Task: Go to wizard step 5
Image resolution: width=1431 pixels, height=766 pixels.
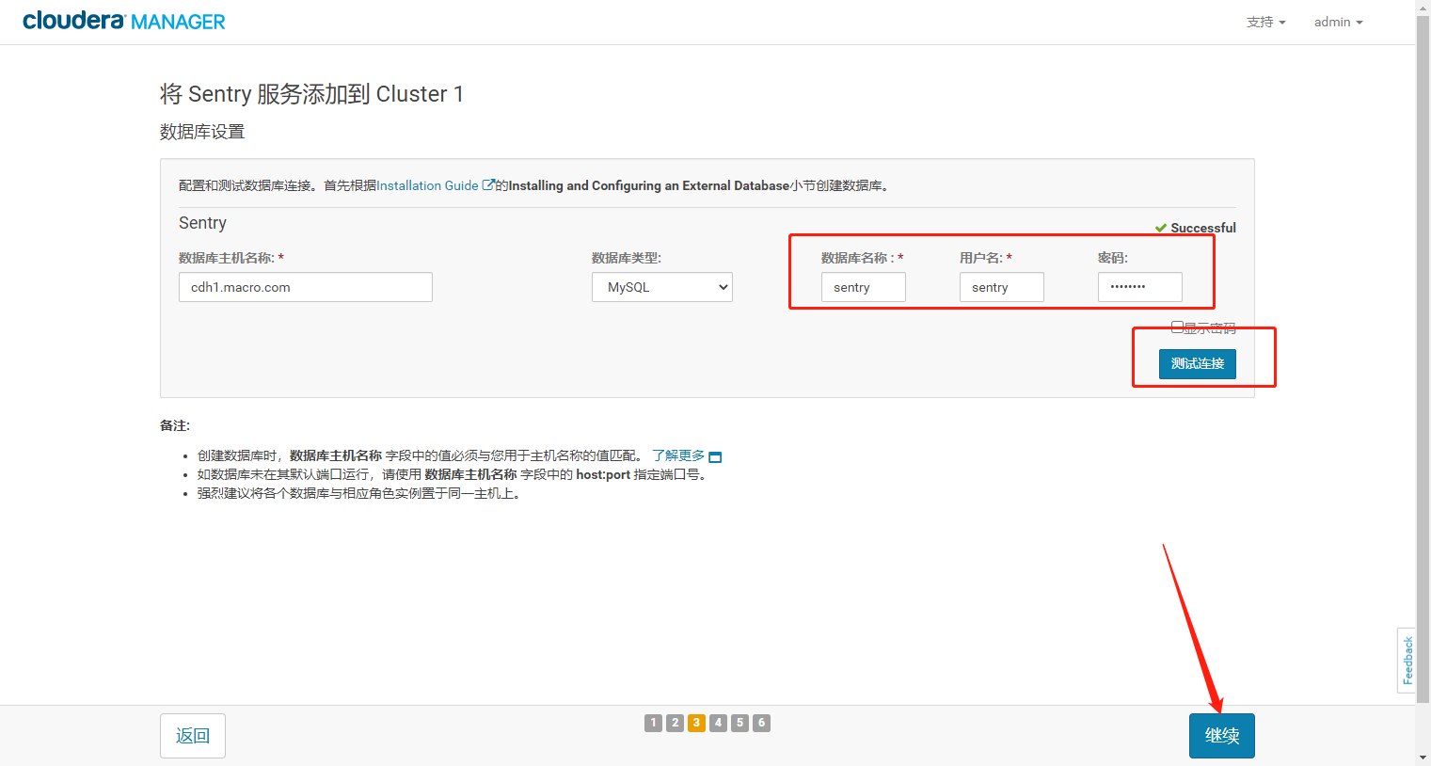Action: [739, 723]
